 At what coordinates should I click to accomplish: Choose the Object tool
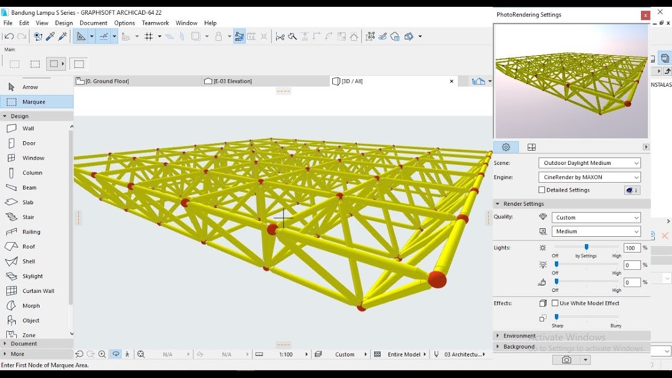(x=31, y=320)
